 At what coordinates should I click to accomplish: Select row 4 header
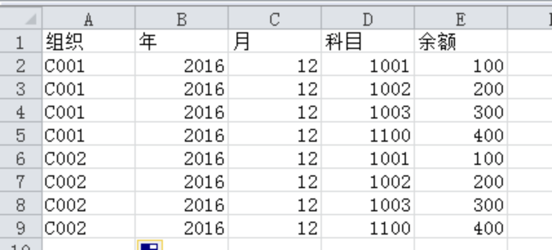click(21, 111)
